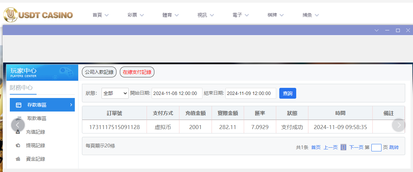
Task: Click the 存款專區 card icon
Action: [x=19, y=105]
